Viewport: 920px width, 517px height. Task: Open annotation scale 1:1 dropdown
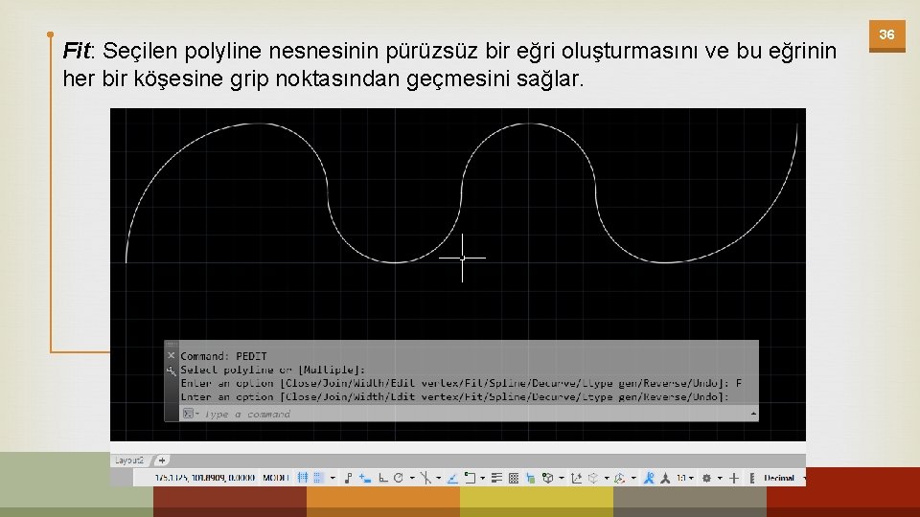[685, 479]
